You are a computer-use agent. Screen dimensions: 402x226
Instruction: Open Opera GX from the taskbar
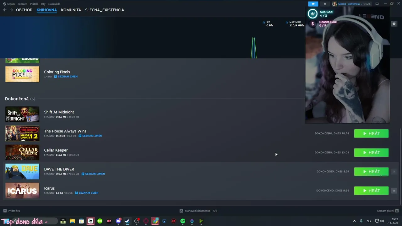pyautogui.click(x=146, y=221)
